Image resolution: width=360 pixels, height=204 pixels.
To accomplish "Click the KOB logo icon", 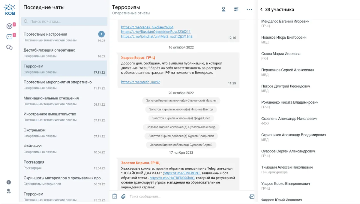I will 10,10.
